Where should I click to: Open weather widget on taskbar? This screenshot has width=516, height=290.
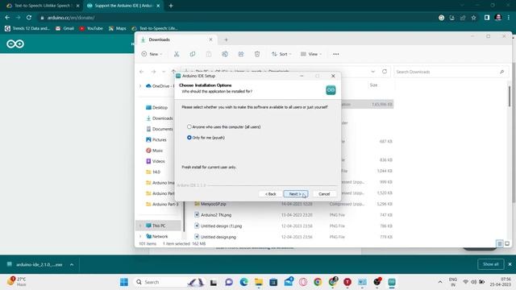(x=16, y=282)
